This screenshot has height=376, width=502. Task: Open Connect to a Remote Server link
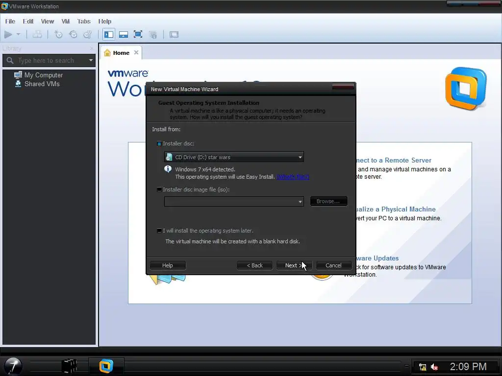click(x=394, y=160)
